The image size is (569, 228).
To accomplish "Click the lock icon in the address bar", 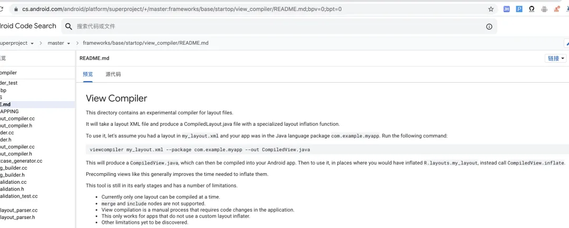I will (16, 9).
